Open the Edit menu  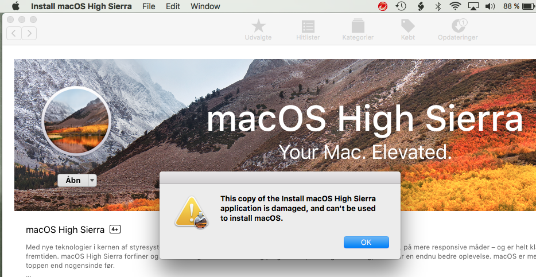click(x=173, y=6)
